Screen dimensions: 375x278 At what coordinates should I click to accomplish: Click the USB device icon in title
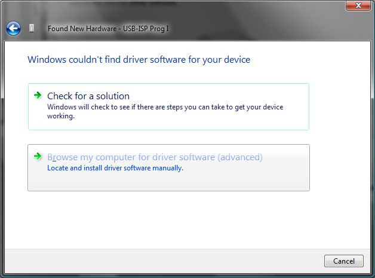pos(32,28)
